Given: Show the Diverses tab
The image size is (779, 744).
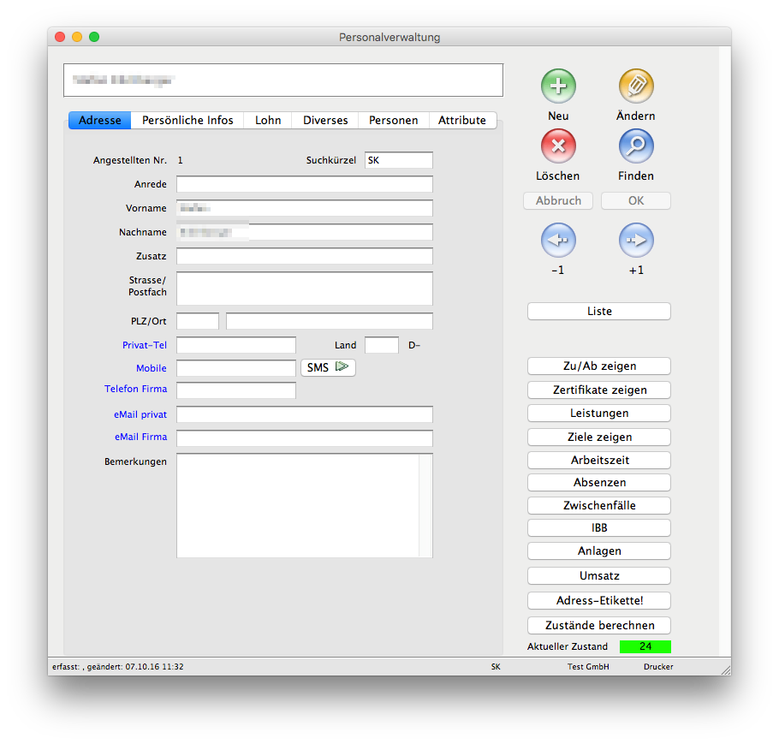Looking at the screenshot, I should 325,120.
